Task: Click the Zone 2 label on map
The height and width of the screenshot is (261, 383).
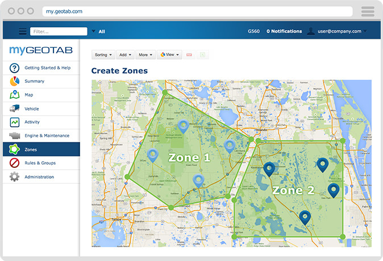Action: coord(293,190)
